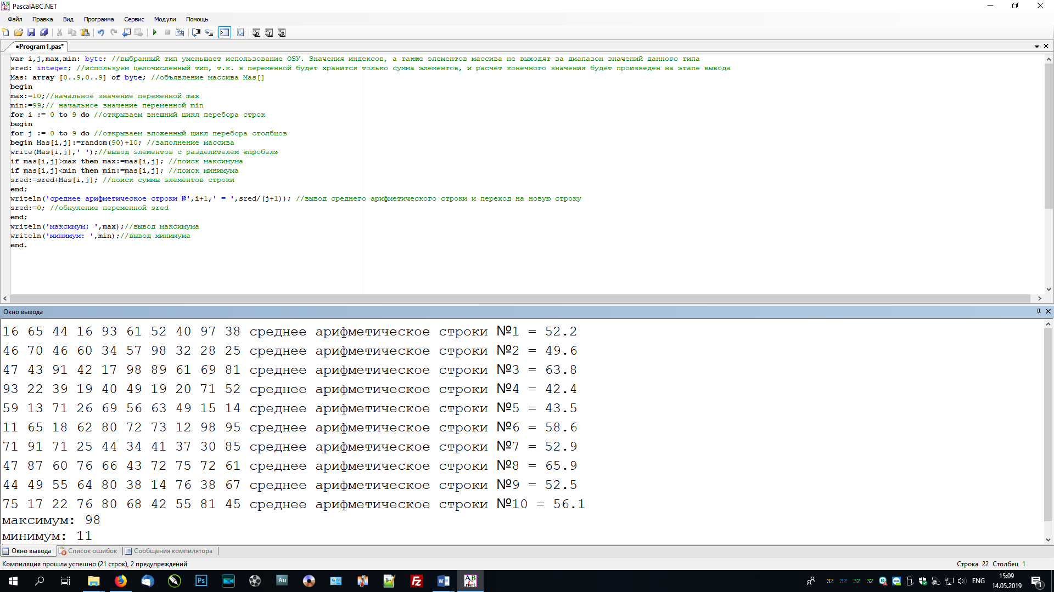Screen dimensions: 1054x592
Task: Open Adobe Audition from the taskbar
Action: tap(282, 581)
